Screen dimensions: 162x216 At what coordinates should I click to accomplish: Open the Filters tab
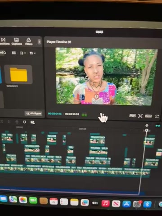pyautogui.click(x=29, y=41)
